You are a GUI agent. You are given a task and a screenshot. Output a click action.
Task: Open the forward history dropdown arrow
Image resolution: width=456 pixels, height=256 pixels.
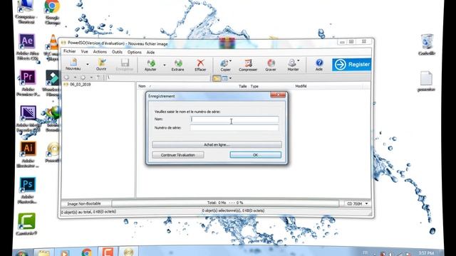(91, 78)
